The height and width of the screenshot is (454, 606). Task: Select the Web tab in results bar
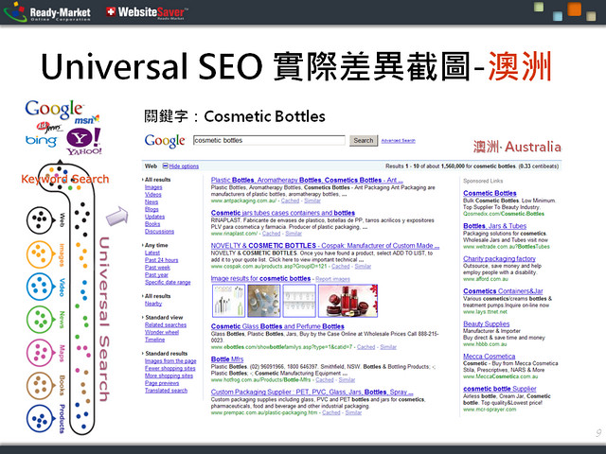(x=151, y=166)
